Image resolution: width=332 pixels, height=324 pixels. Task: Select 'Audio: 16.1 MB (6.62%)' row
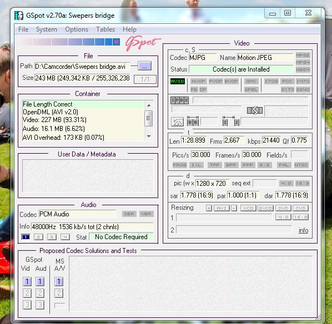(83, 129)
